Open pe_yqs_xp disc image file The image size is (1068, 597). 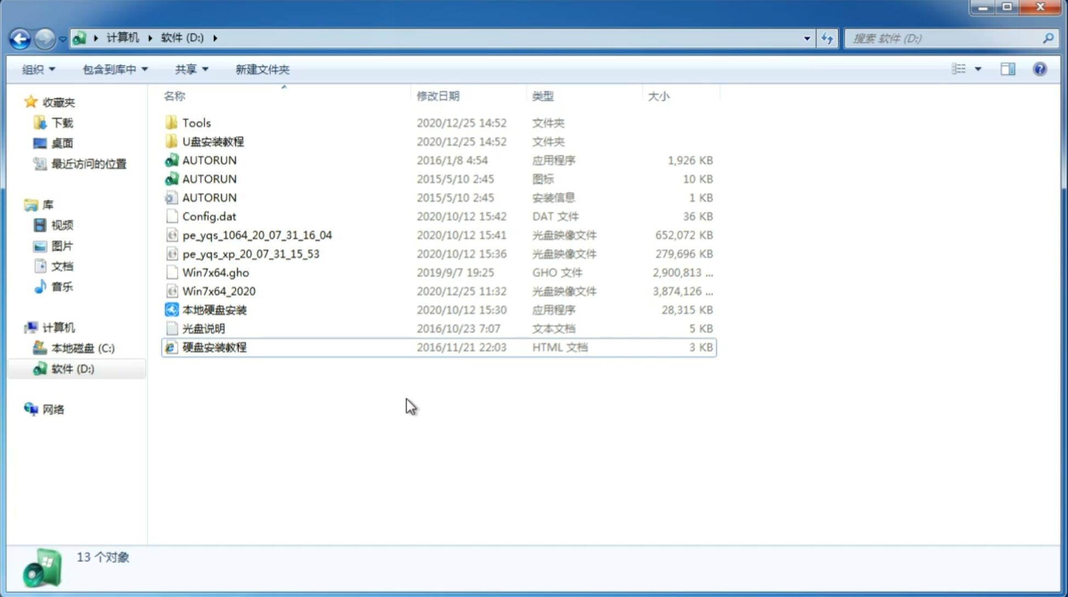point(251,254)
